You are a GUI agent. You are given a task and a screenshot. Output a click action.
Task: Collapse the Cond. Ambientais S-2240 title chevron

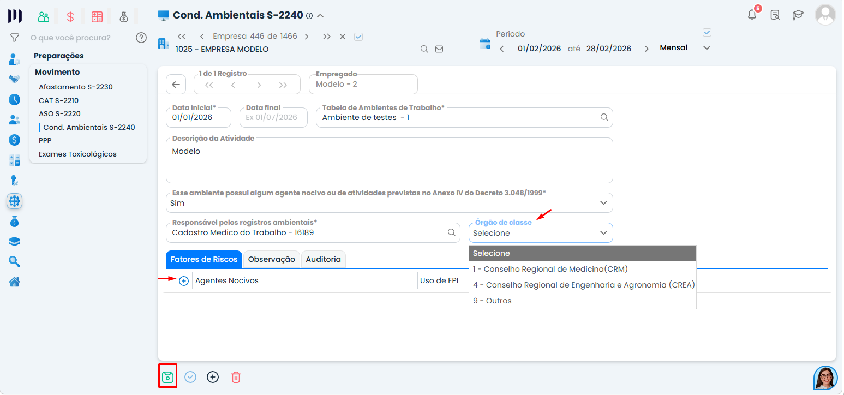pyautogui.click(x=320, y=16)
